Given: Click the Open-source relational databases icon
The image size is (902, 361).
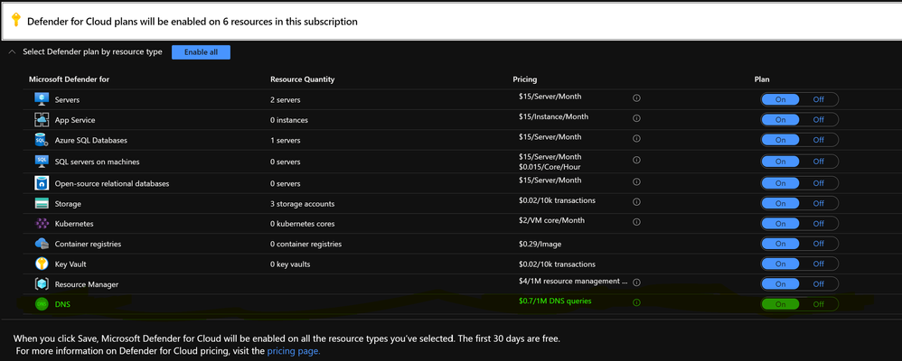Looking at the screenshot, I should [42, 183].
